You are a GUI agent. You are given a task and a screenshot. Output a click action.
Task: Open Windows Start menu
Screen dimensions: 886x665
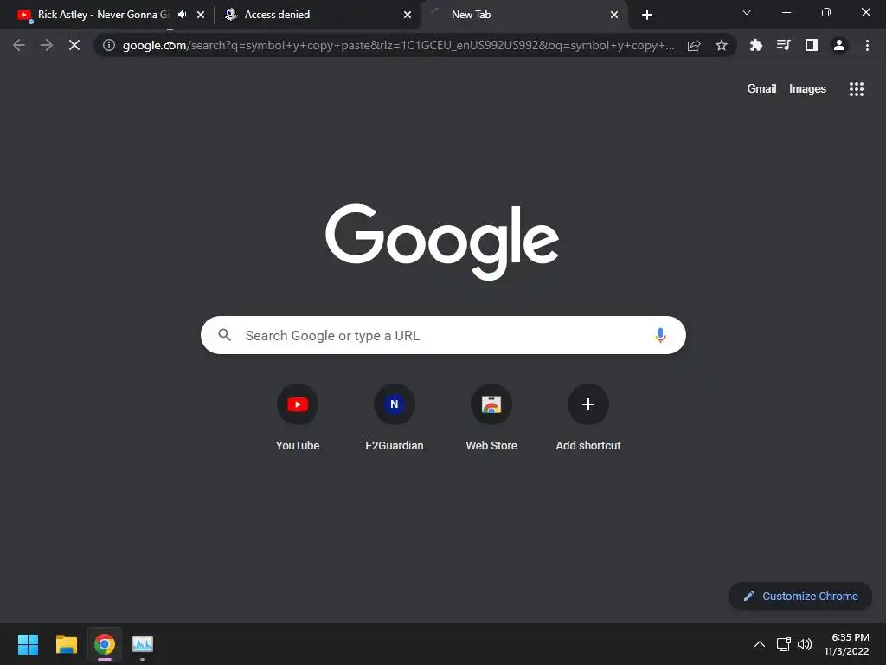28,644
